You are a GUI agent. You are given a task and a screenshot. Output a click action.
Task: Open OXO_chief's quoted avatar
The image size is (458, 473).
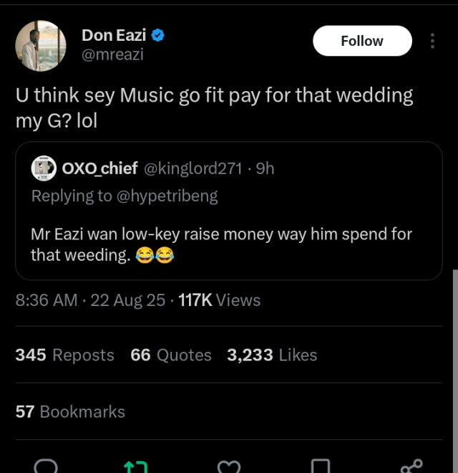click(x=44, y=168)
